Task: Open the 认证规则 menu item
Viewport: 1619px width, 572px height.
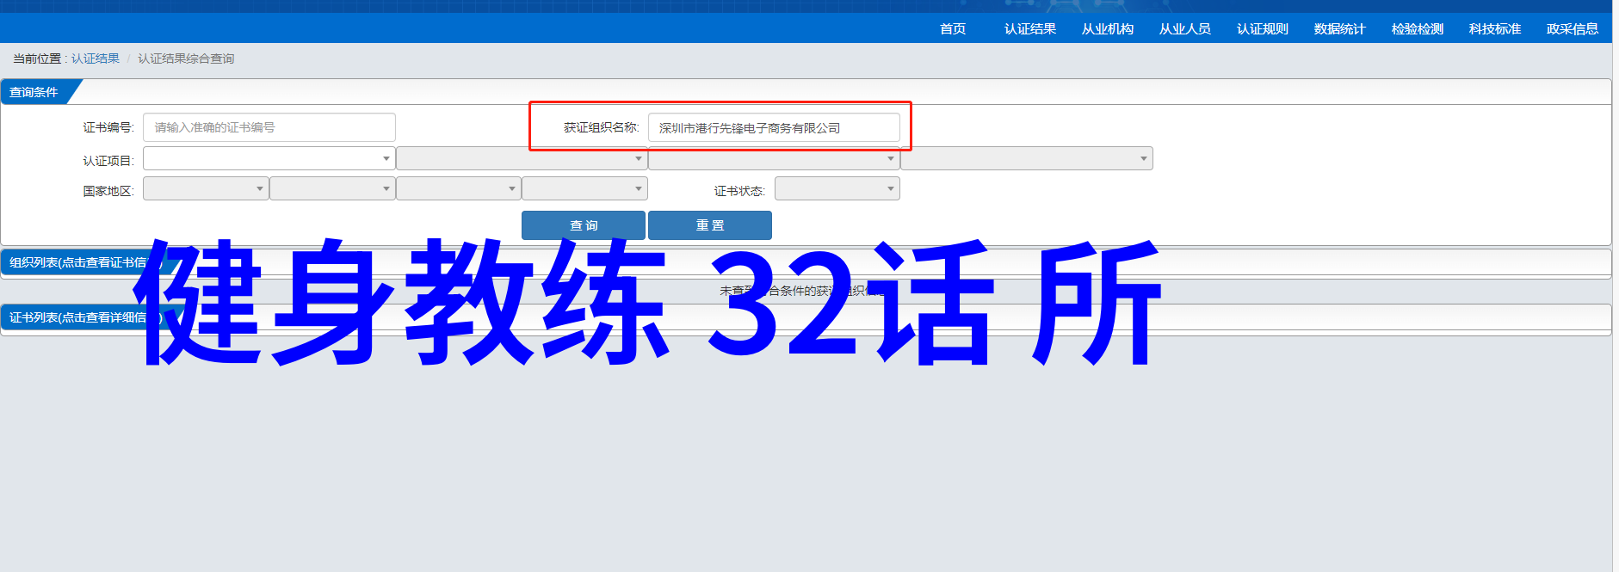Action: coord(1262,29)
